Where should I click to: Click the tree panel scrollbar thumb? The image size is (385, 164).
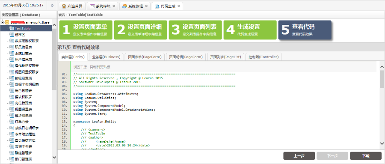[54, 59]
